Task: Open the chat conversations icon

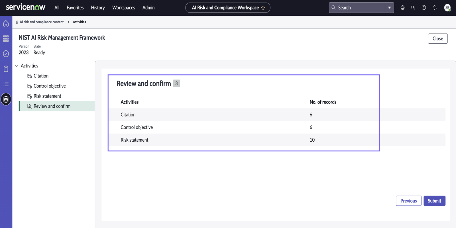Action: pyautogui.click(x=413, y=8)
